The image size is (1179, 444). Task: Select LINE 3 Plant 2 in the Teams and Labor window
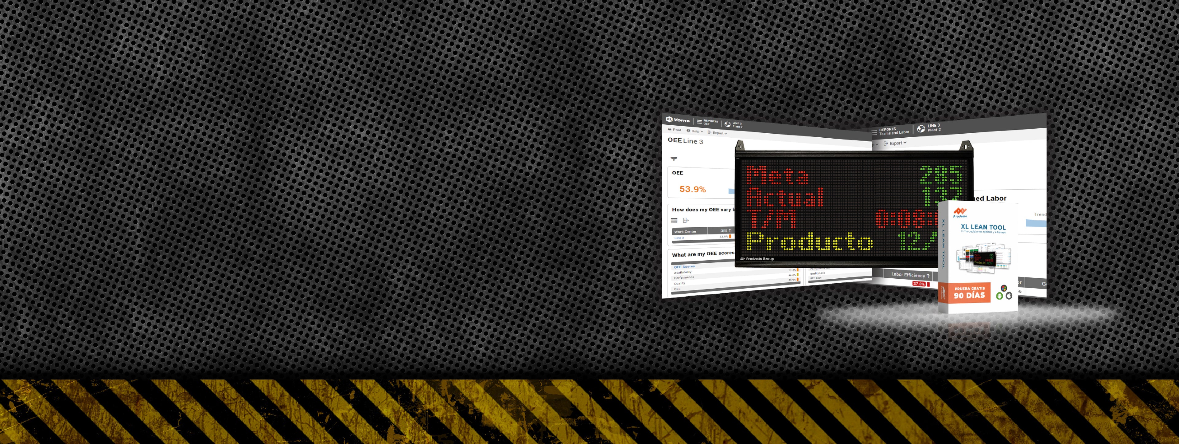[934, 128]
